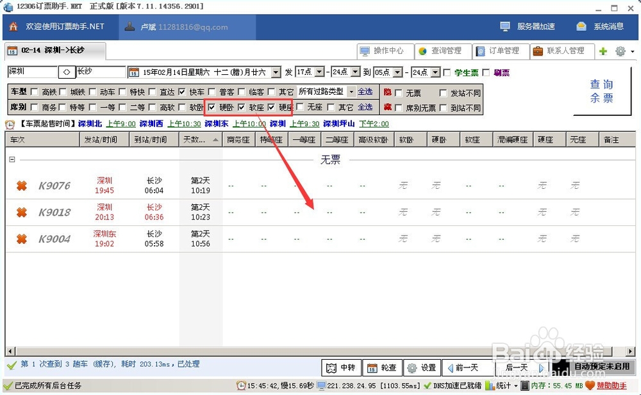This screenshot has width=641, height=395.
Task: Uncheck the 硬卧 seat type checkbox
Action: (212, 107)
